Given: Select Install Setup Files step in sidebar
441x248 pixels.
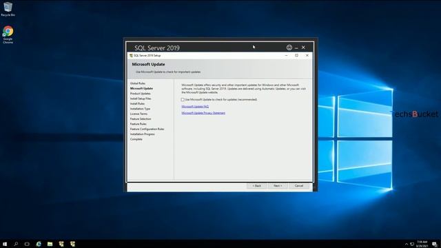Looking at the screenshot, I should 141,99.
